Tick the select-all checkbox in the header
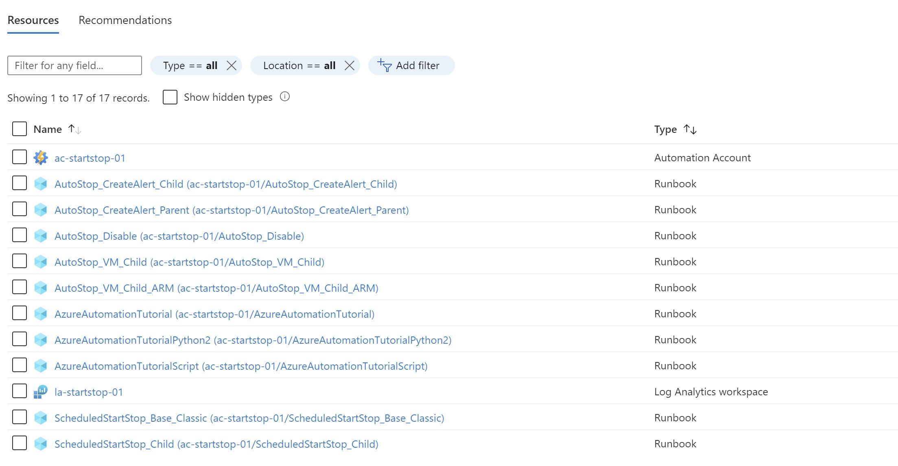Screen dimensions: 898x466 click(20, 129)
